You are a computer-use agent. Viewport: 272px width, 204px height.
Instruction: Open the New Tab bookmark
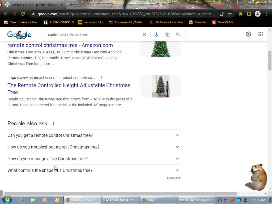(x=198, y=22)
